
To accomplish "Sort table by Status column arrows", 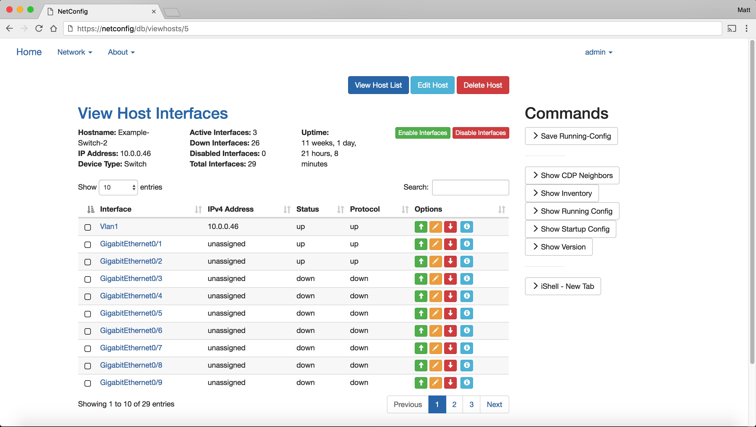I will 340,209.
